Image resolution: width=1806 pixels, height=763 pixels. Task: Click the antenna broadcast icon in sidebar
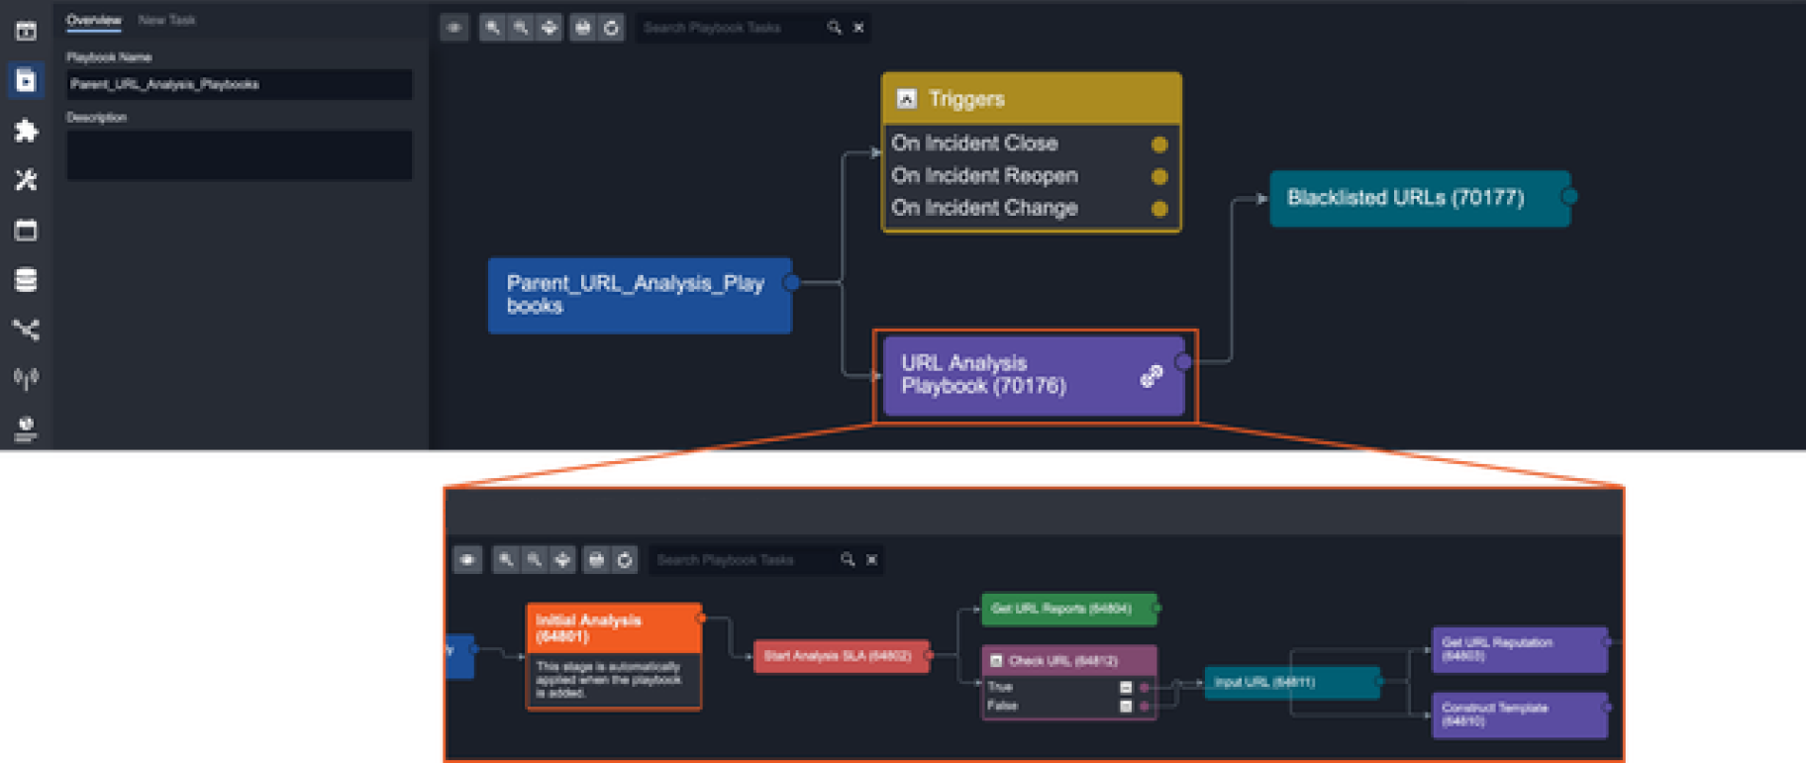click(26, 378)
